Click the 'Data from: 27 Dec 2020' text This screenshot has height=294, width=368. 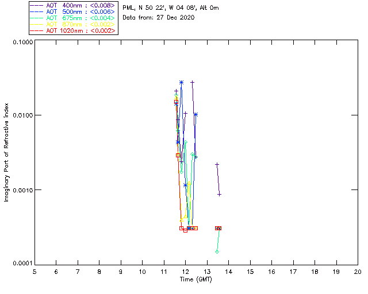tap(159, 18)
